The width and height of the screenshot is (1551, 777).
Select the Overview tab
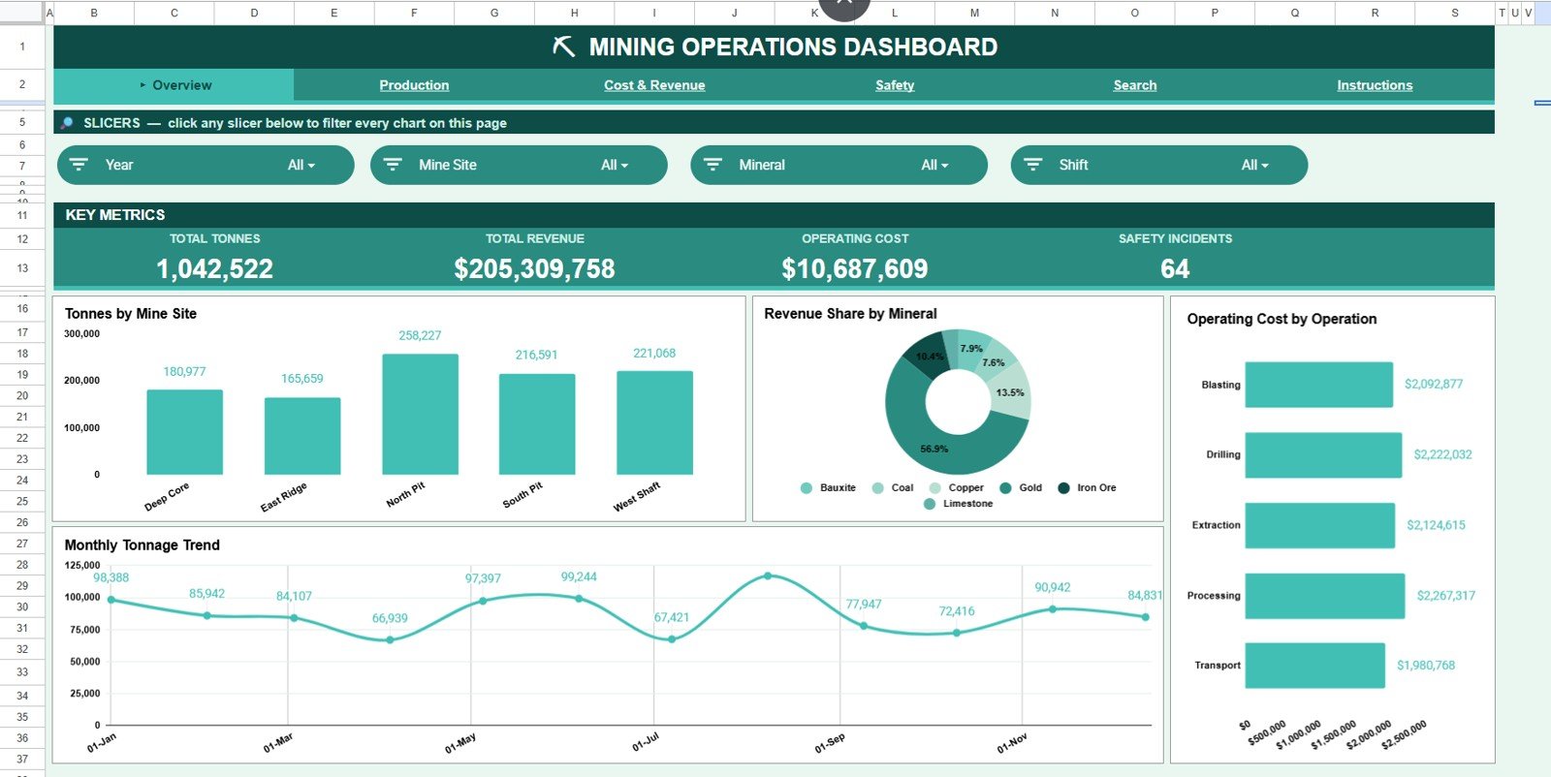174,85
